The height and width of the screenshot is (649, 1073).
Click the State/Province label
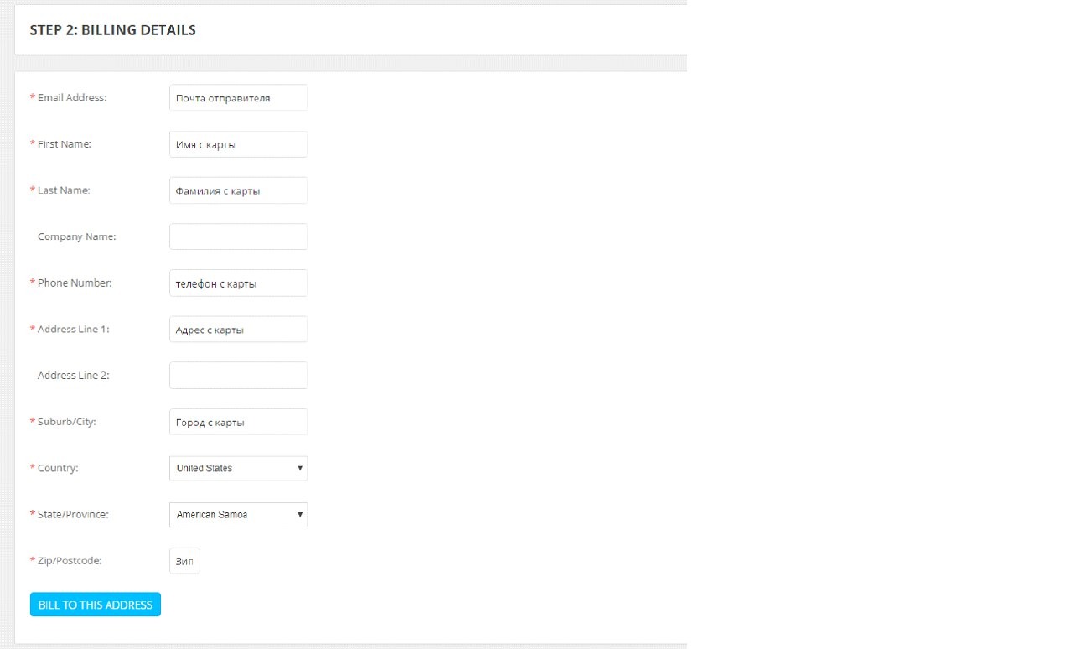[x=73, y=514]
